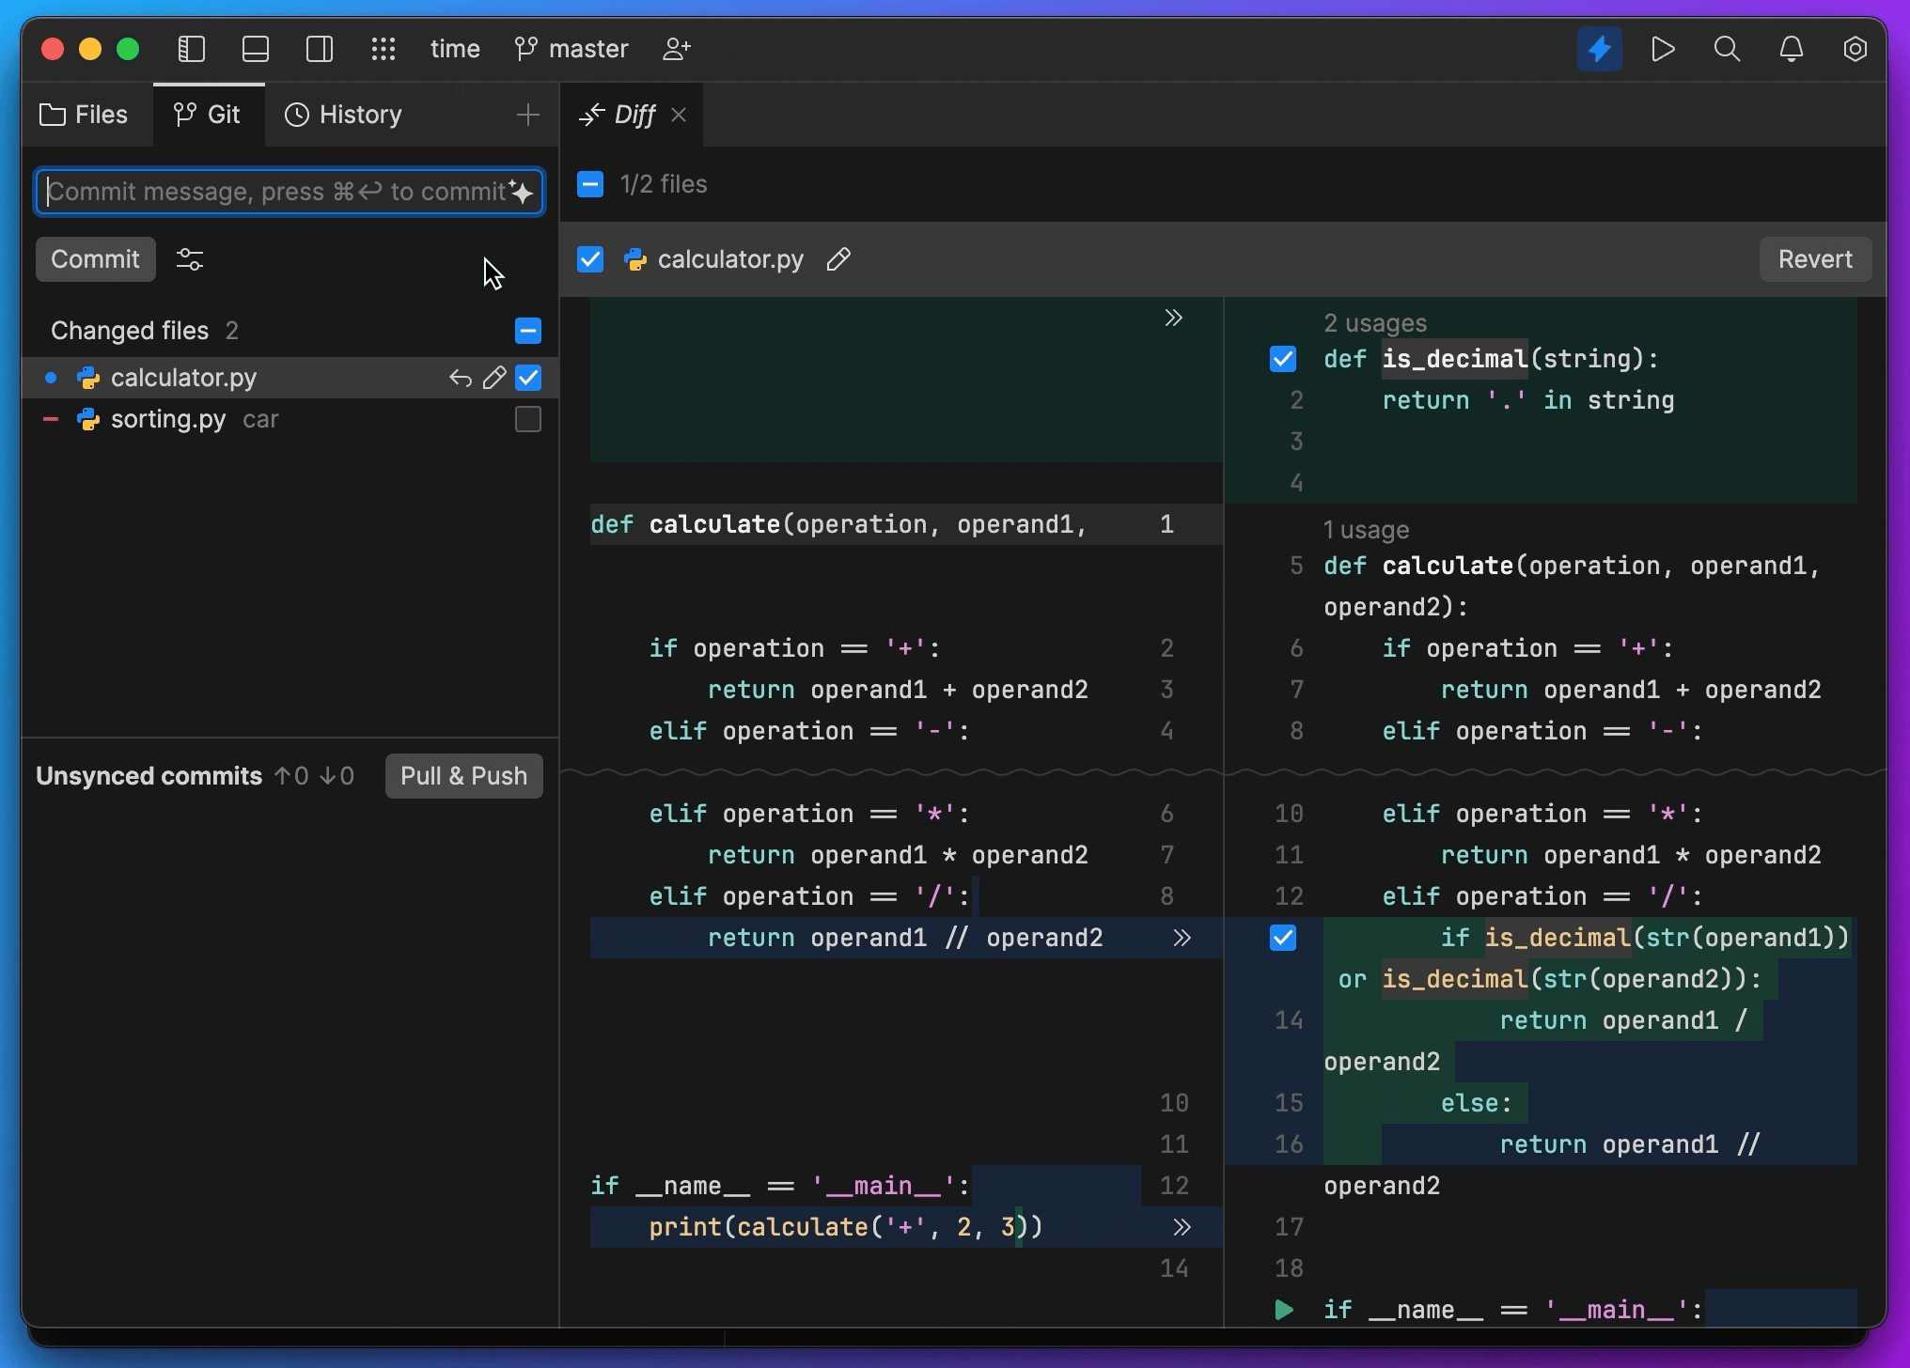Click the search icon in the toolbar
1910x1368 pixels.
[1728, 47]
